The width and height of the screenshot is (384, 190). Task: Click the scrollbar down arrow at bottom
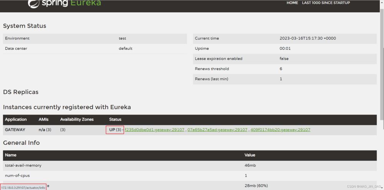[382, 187]
